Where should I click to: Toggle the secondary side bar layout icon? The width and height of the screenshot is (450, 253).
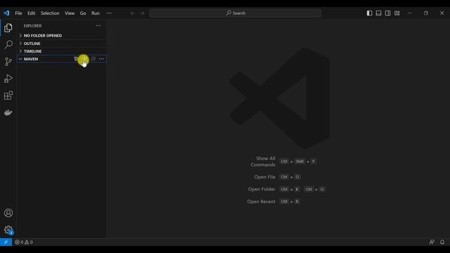tap(387, 13)
